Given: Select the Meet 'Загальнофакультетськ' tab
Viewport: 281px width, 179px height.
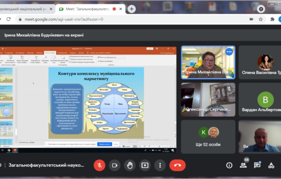Looking at the screenshot, I should (x=88, y=9).
